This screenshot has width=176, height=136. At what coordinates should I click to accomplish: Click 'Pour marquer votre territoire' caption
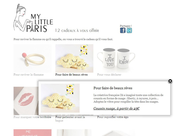click(x=32, y=117)
